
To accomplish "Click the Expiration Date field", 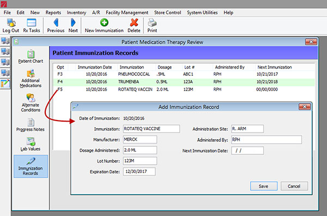I will click(x=139, y=172).
